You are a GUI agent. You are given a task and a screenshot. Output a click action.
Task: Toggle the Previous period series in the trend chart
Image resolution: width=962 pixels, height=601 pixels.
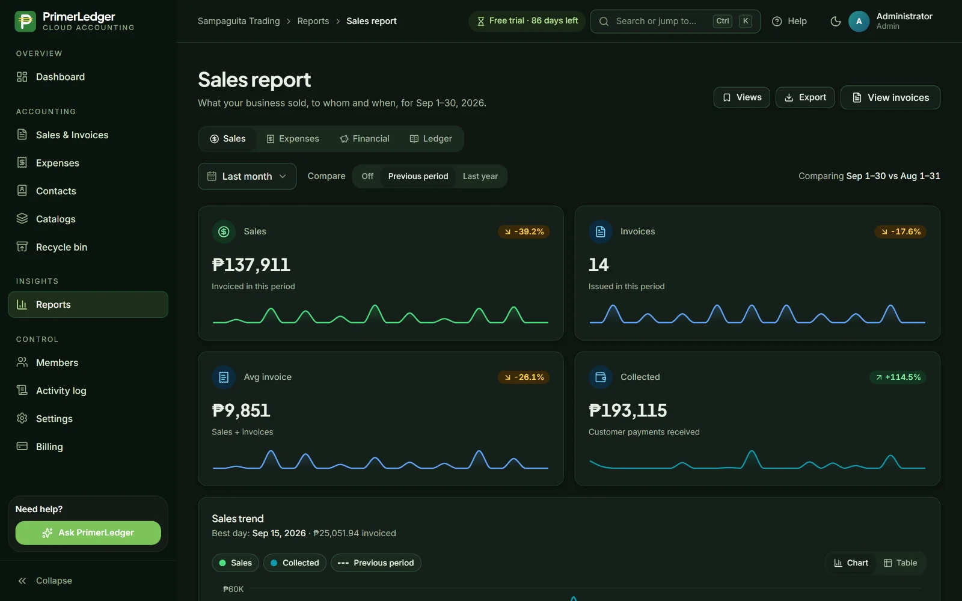[x=376, y=563]
